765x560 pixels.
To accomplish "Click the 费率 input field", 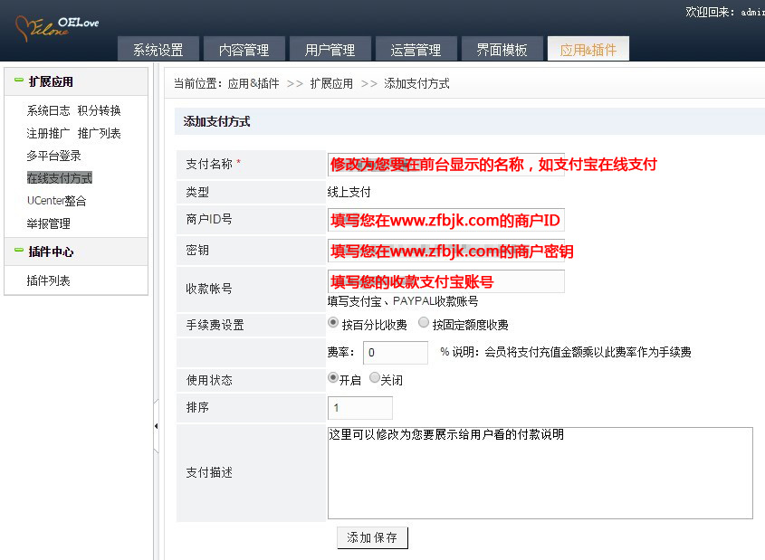I will click(396, 353).
